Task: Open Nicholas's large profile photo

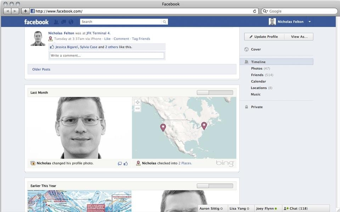Action: [80, 128]
